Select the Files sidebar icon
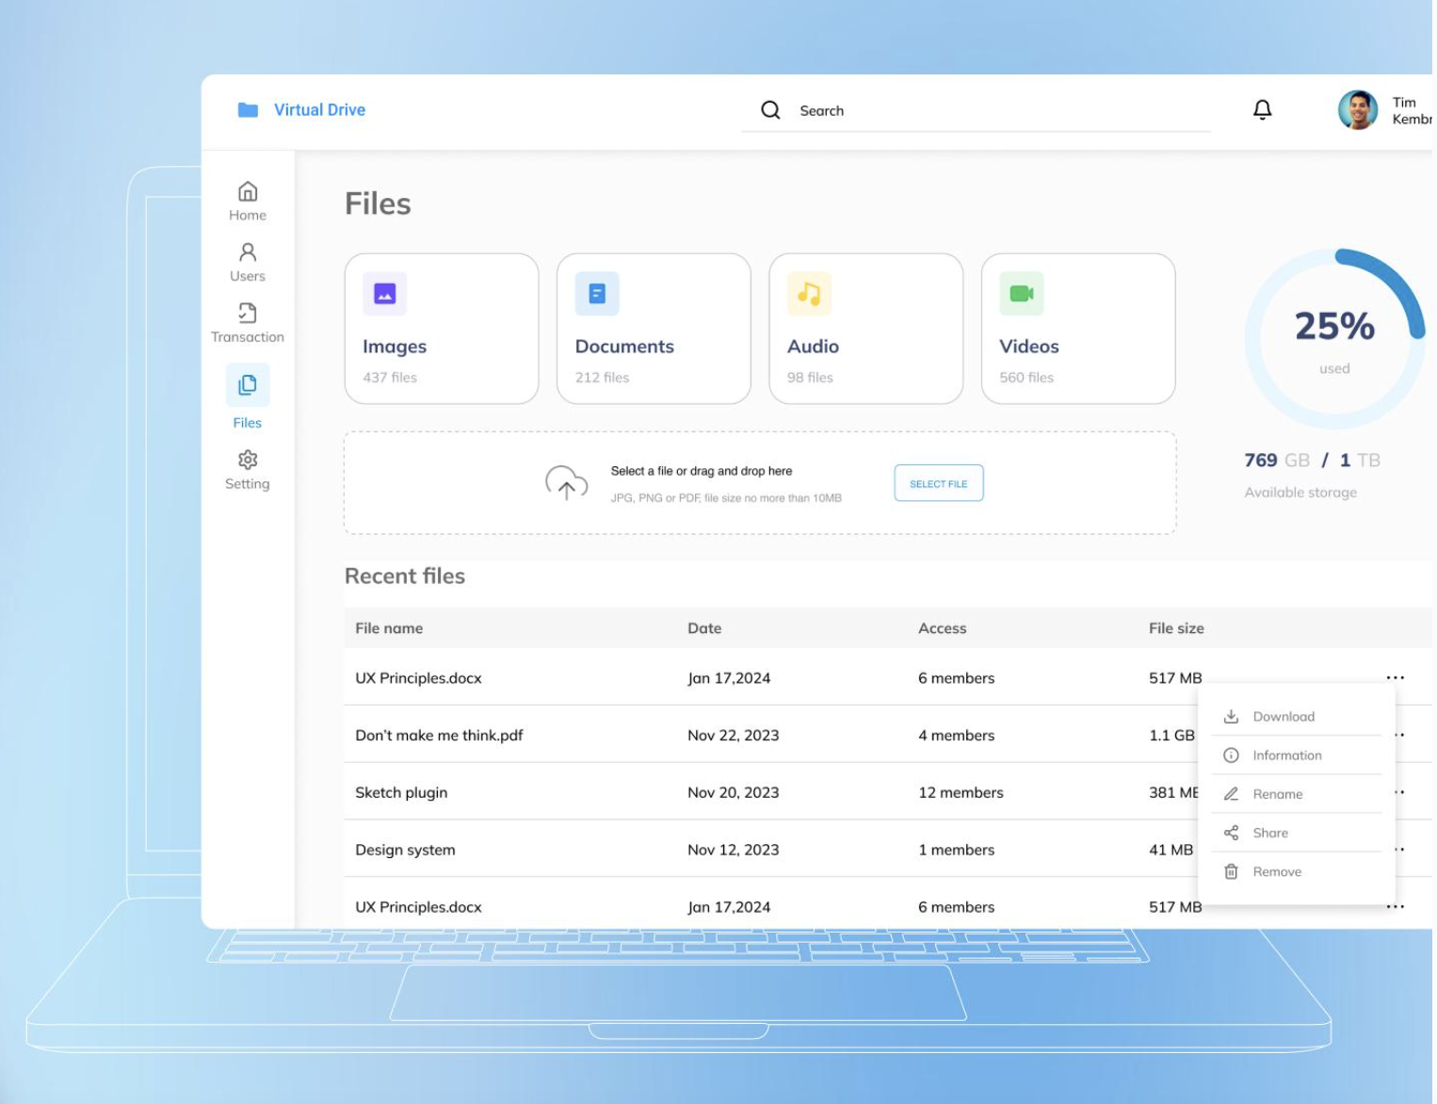Image resolution: width=1437 pixels, height=1104 pixels. point(248,385)
